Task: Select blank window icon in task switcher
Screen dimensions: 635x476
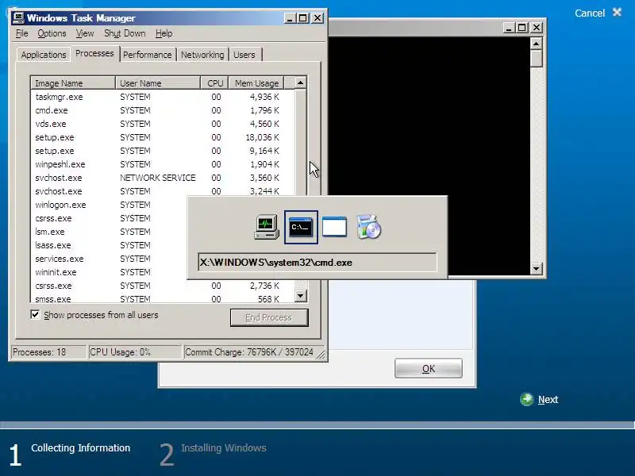Action: (334, 227)
